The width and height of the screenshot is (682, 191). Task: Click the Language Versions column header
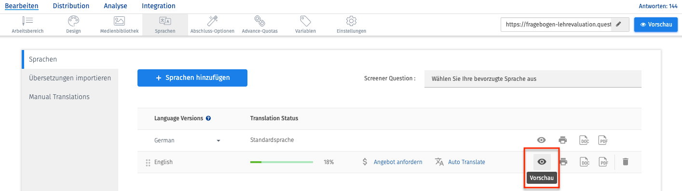point(178,118)
